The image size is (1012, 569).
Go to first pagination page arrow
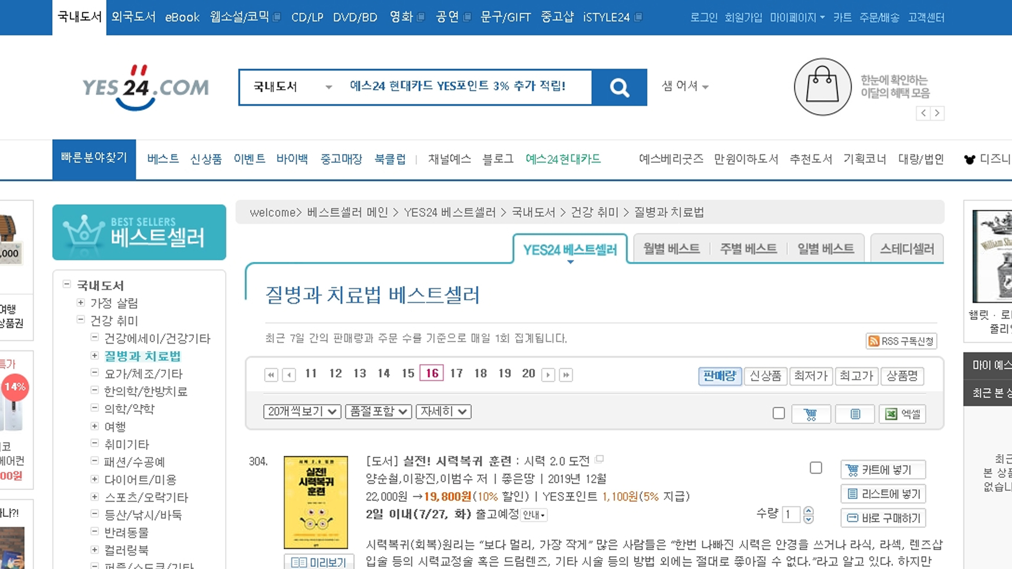coord(271,375)
